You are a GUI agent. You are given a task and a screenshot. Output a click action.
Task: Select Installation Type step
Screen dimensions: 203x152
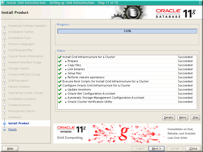pyautogui.click(x=20, y=38)
